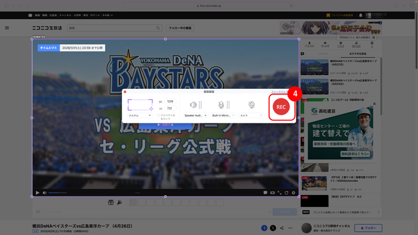
Task: Enable the webcam camera icon
Action: point(251,105)
